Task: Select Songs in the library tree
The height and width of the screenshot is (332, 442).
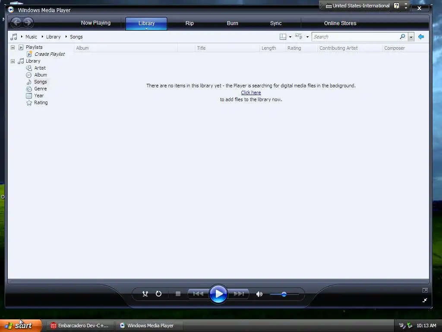Action: point(40,82)
